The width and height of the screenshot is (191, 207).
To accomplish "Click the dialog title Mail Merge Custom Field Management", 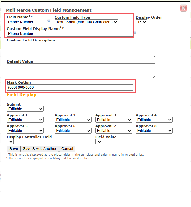I will point(49,10).
